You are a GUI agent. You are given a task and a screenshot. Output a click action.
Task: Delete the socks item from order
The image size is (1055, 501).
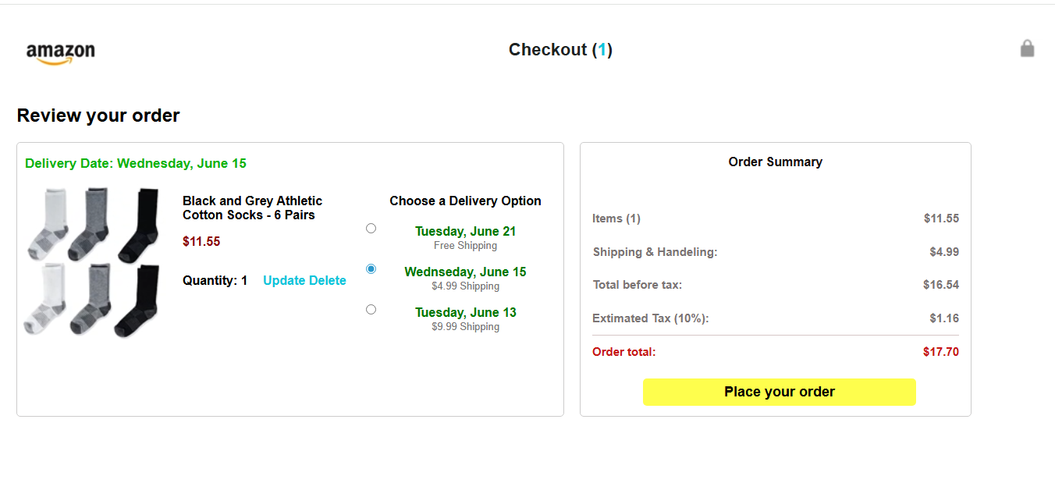[x=328, y=281]
